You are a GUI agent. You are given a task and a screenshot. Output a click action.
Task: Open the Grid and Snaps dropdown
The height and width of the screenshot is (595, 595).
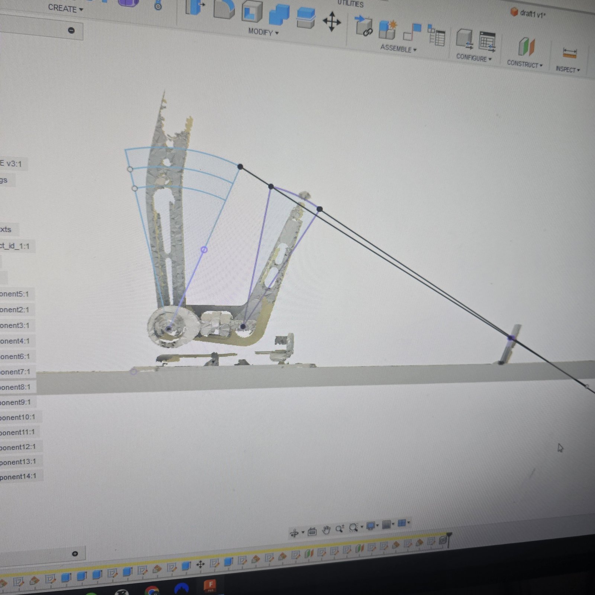tap(387, 524)
